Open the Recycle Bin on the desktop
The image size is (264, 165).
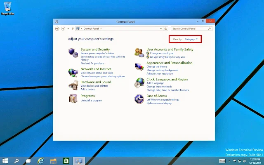(7, 8)
